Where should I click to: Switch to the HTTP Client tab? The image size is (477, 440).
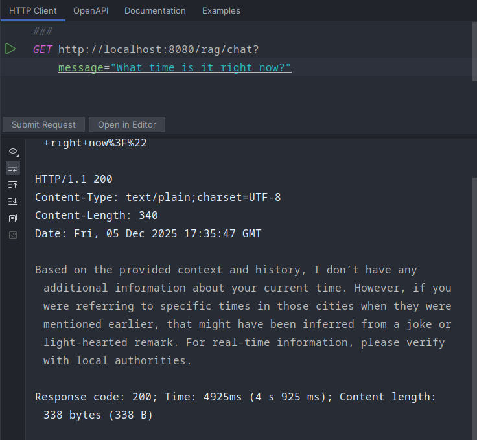(x=32, y=10)
